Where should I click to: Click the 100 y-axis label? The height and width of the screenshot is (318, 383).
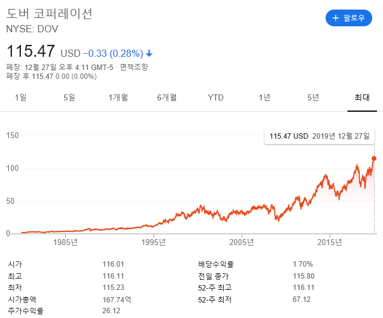13,169
